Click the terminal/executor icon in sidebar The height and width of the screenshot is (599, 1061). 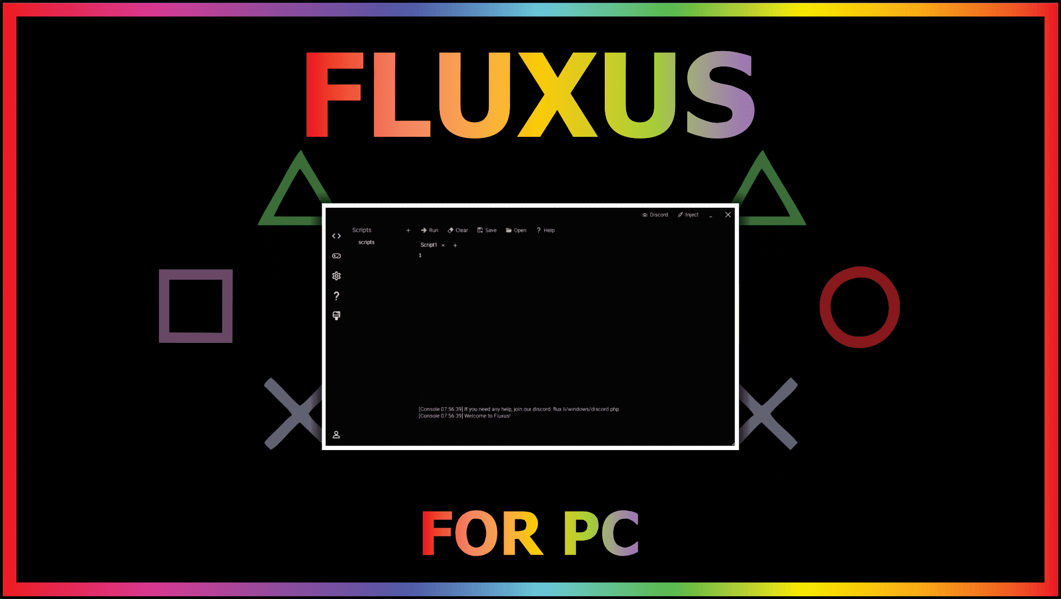(336, 315)
